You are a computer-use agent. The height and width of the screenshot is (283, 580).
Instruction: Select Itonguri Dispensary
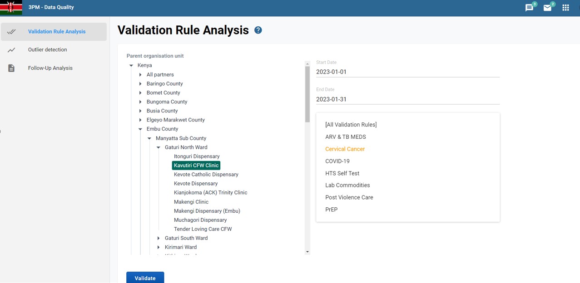[197, 156]
